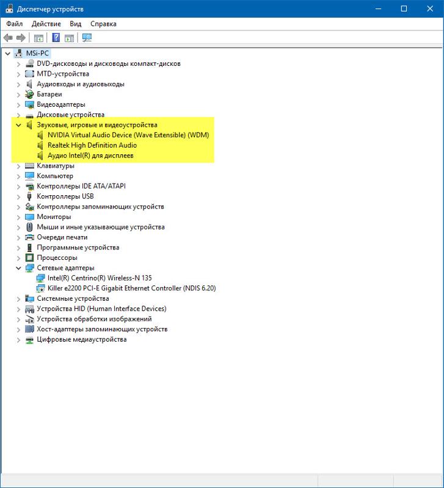Click the blue Help question mark icon

[x=56, y=38]
